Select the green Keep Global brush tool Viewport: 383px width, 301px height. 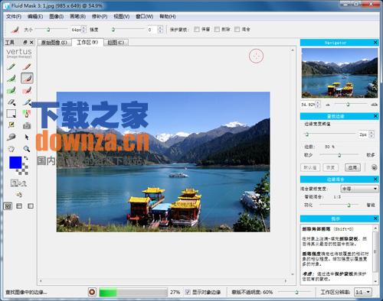pos(11,90)
